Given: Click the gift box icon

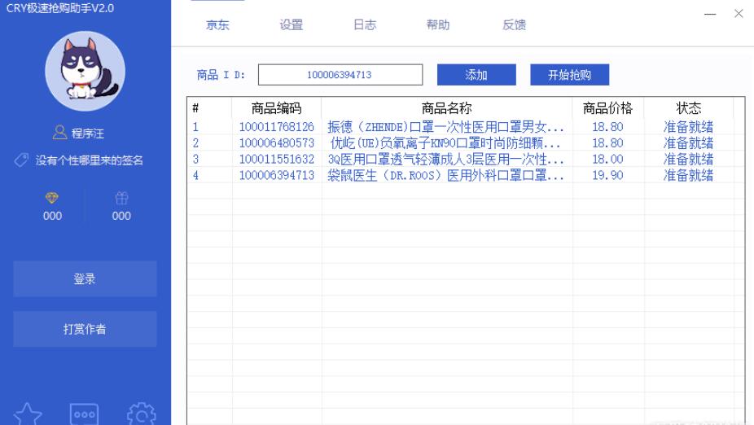Looking at the screenshot, I should coord(121,198).
